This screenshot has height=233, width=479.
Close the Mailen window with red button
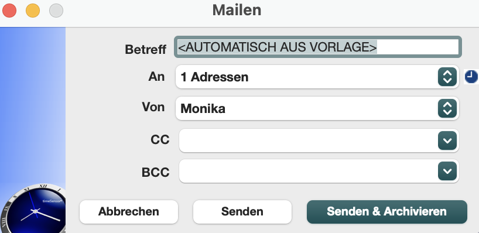[9, 11]
